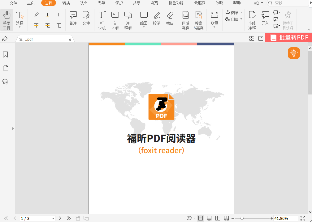Toggle 保持工具选择 (Keep Tool Selected)
Image resolution: width=312 pixels, height=222 pixels.
(288, 20)
